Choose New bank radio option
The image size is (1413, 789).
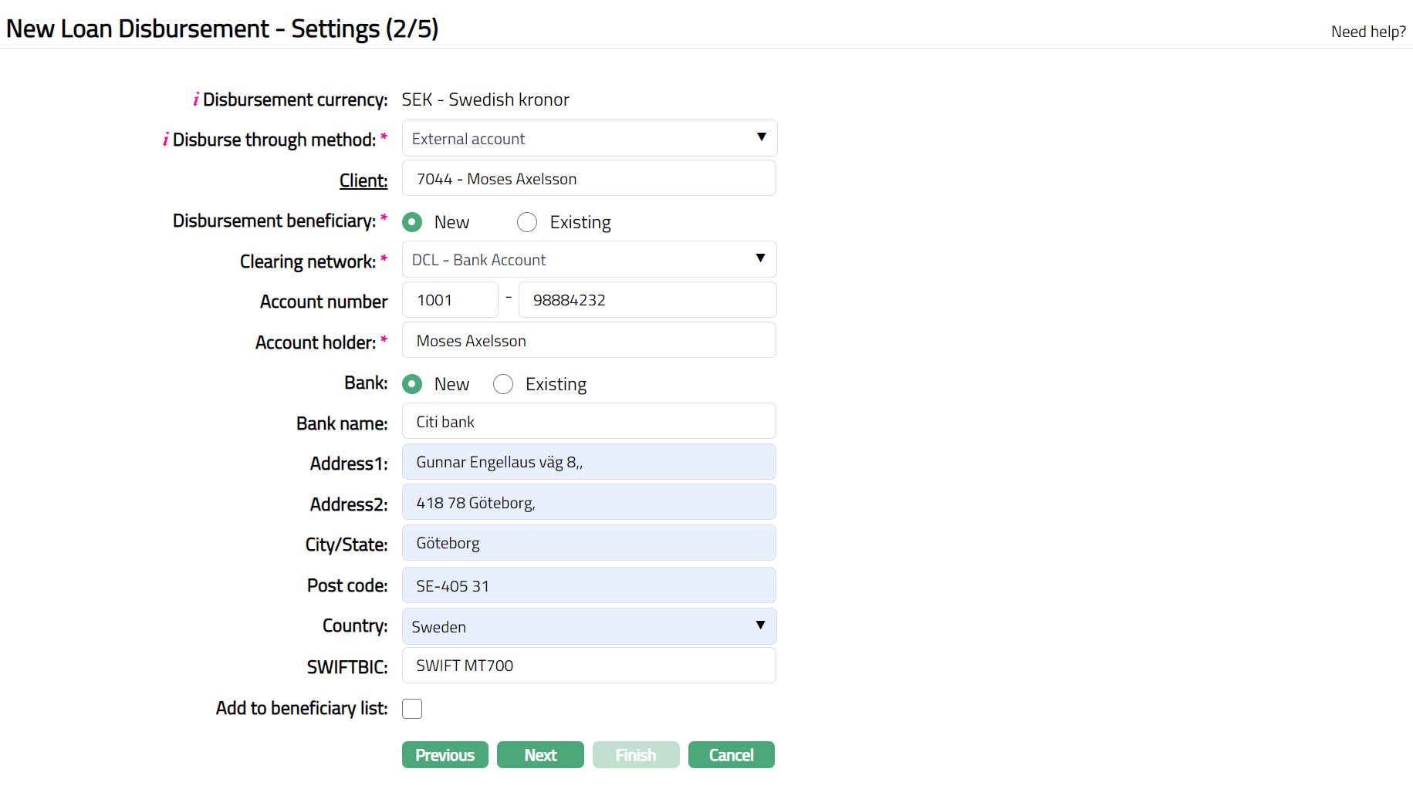[x=412, y=384]
